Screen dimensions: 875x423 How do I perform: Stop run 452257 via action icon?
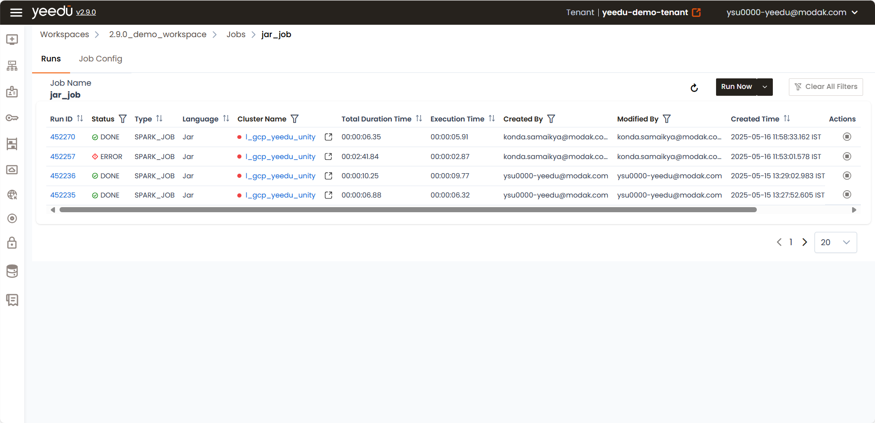tap(847, 156)
